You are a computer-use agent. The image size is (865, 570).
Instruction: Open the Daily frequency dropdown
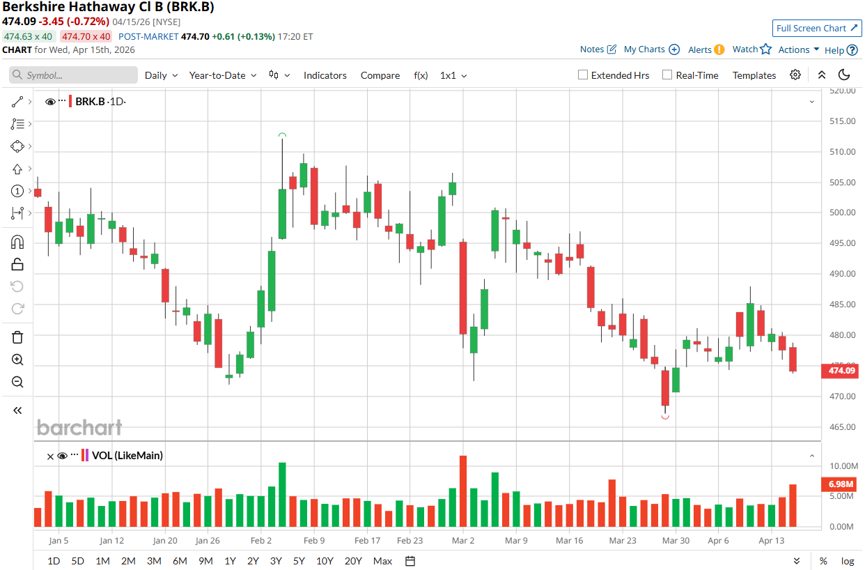click(x=161, y=75)
